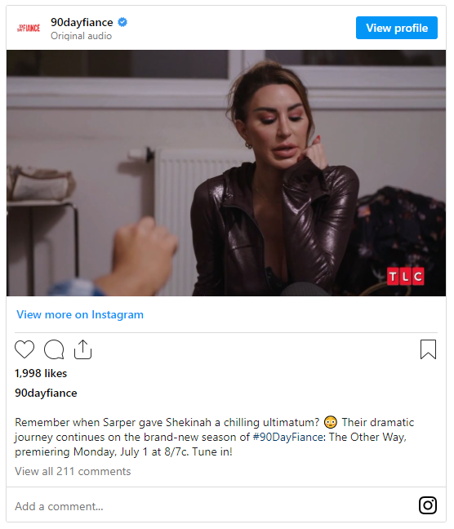
Task: Click the 90dayfiance name above the caption
Action: (46, 393)
